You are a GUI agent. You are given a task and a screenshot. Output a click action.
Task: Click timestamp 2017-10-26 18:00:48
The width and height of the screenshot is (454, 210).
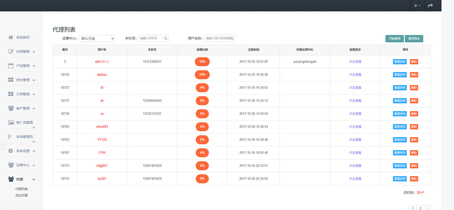tap(254, 153)
